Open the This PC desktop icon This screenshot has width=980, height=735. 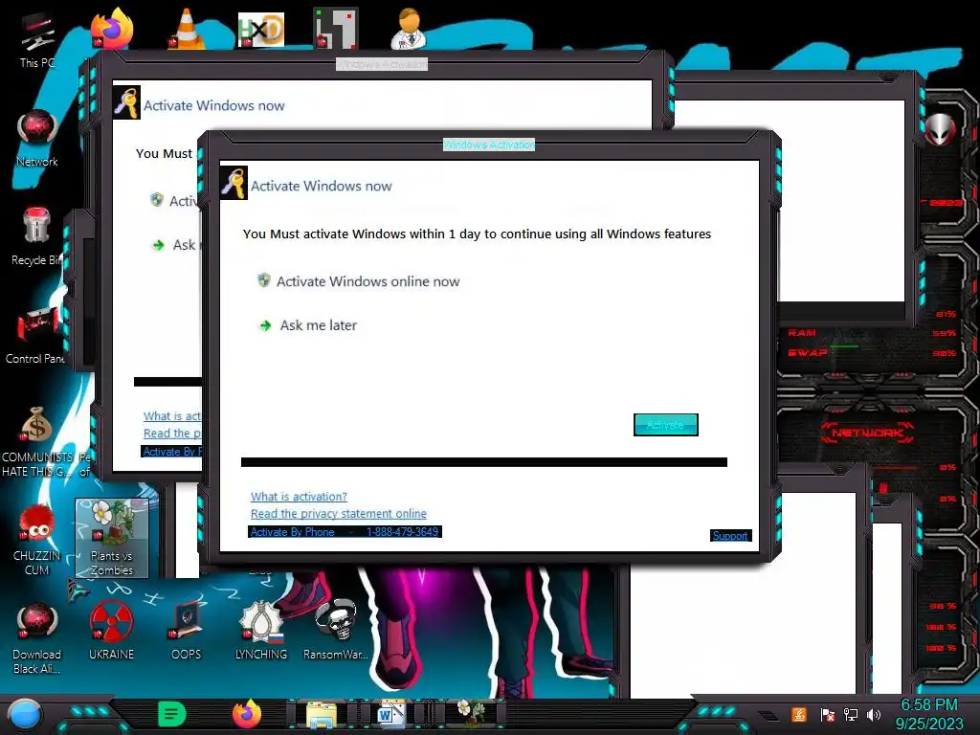(37, 40)
